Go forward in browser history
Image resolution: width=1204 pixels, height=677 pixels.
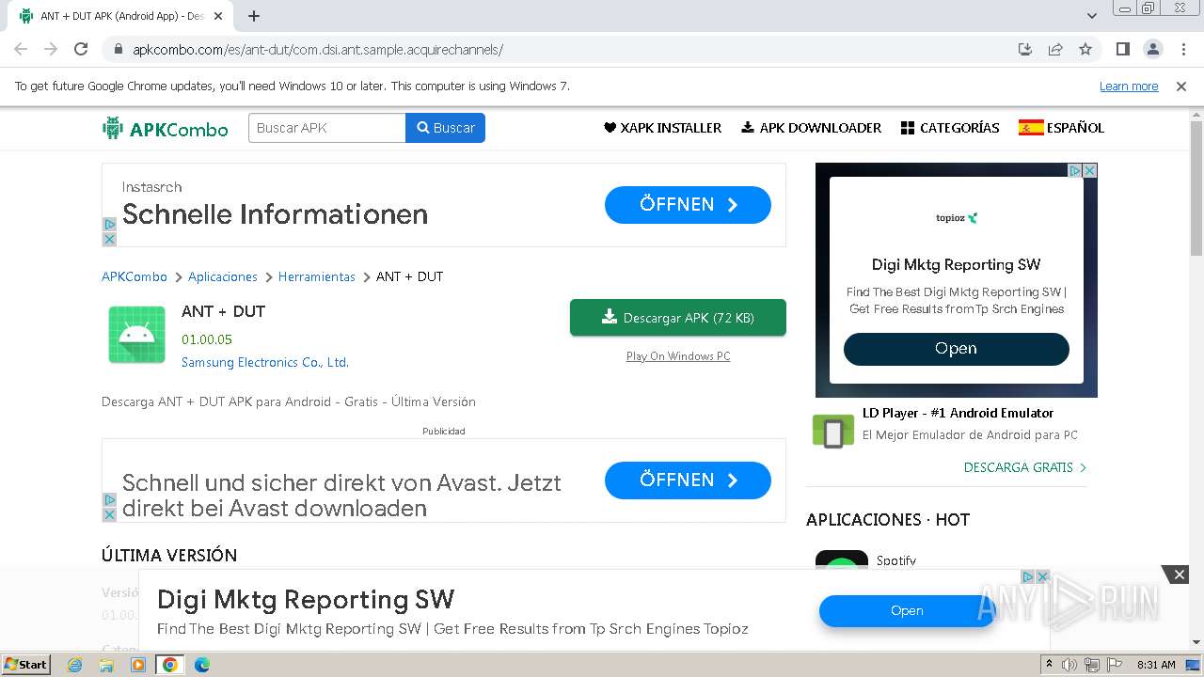(x=51, y=49)
